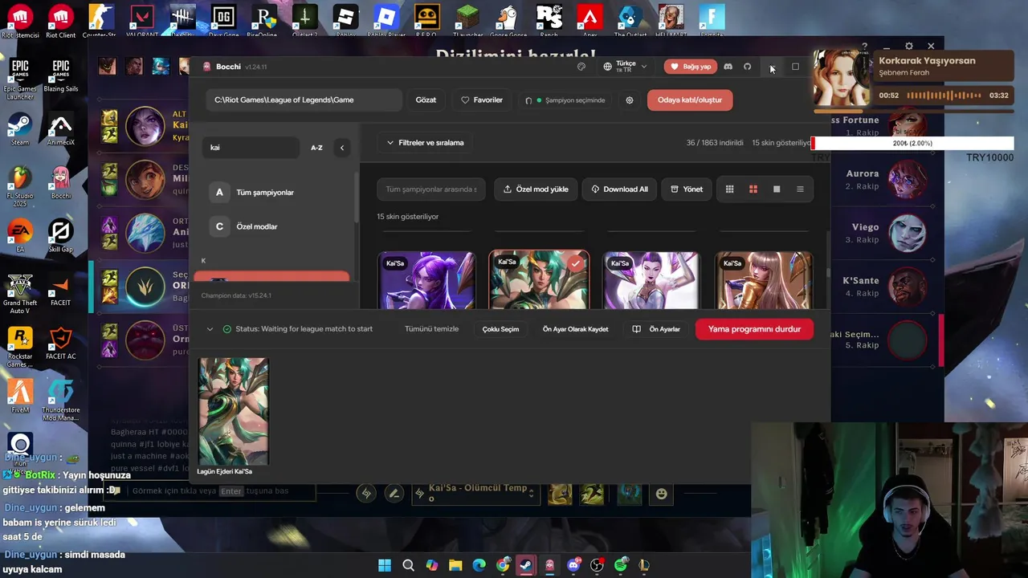Open Bocchi settings gear icon
1028x578 pixels.
click(630, 100)
